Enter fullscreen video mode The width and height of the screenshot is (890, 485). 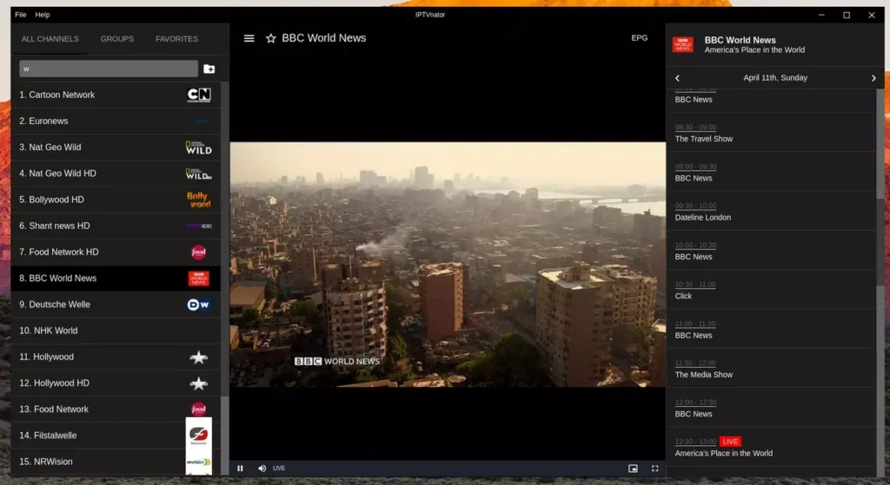point(654,469)
